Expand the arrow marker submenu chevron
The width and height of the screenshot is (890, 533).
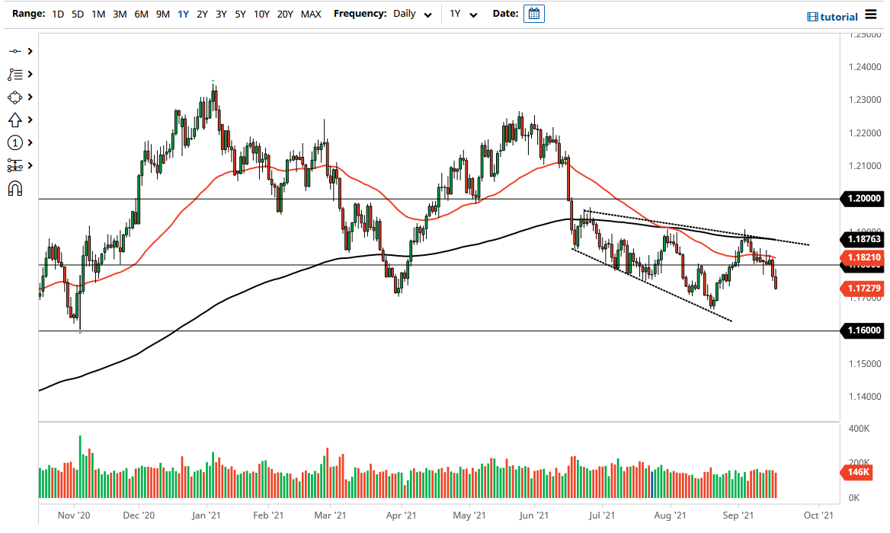click(30, 120)
